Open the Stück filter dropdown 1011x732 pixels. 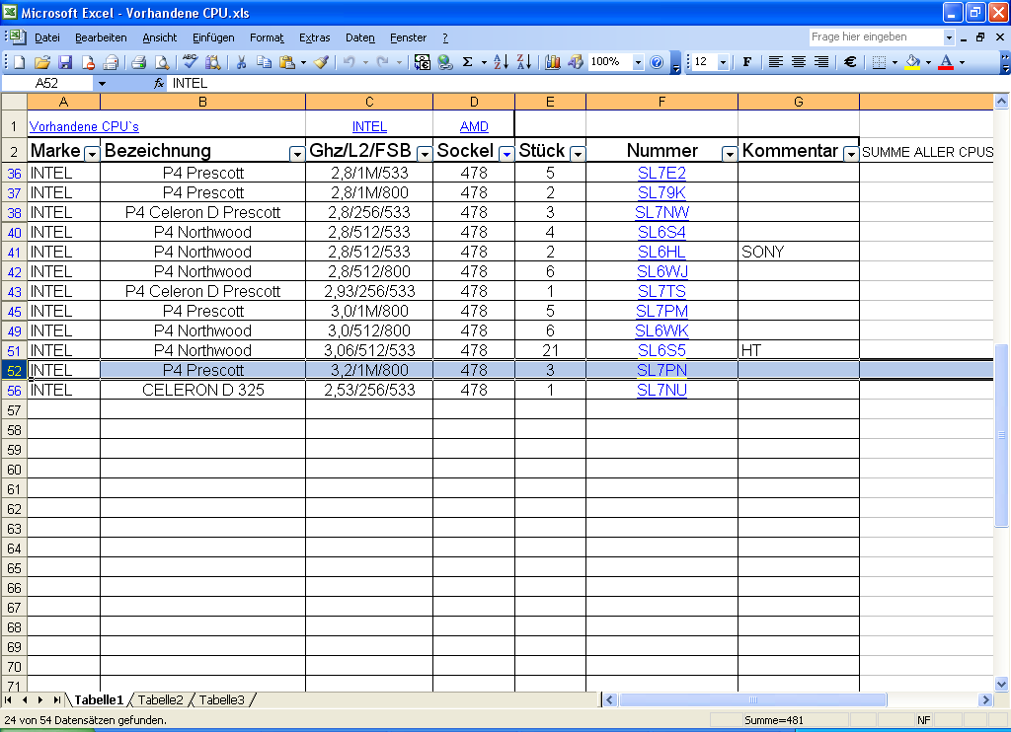pos(578,154)
